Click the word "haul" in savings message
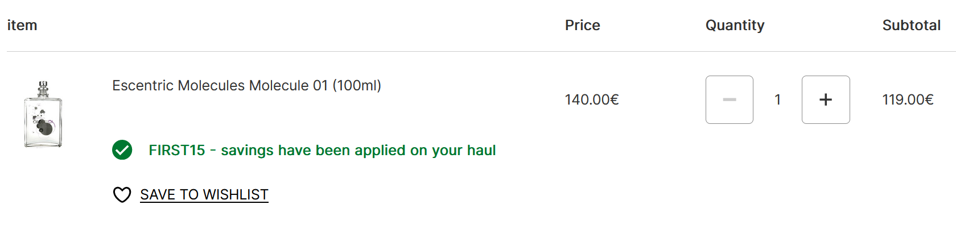The height and width of the screenshot is (229, 956). [x=481, y=151]
